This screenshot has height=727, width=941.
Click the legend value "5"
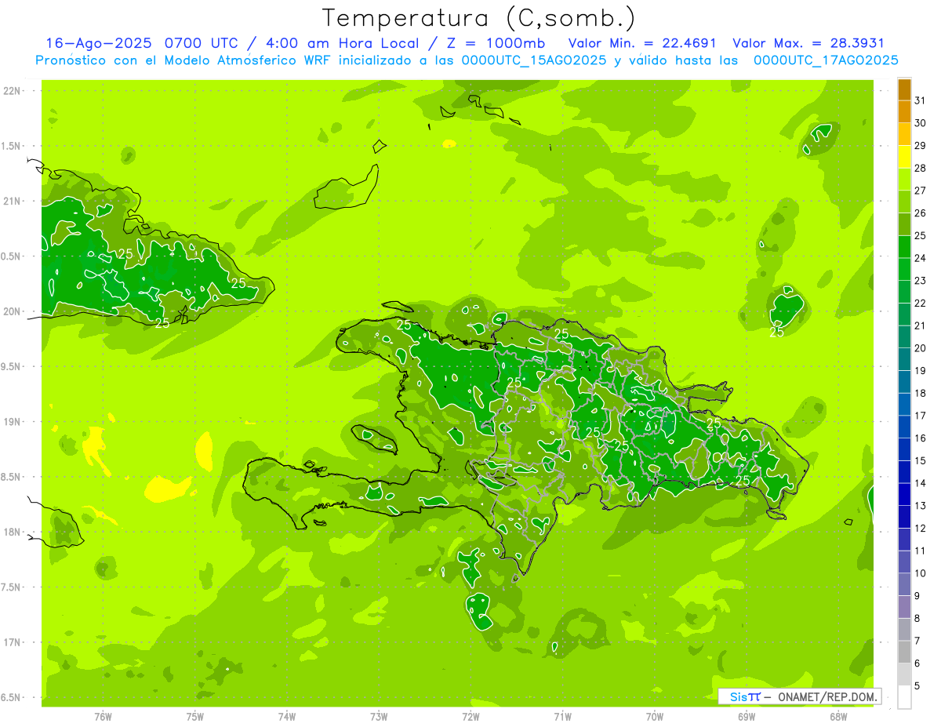click(917, 686)
